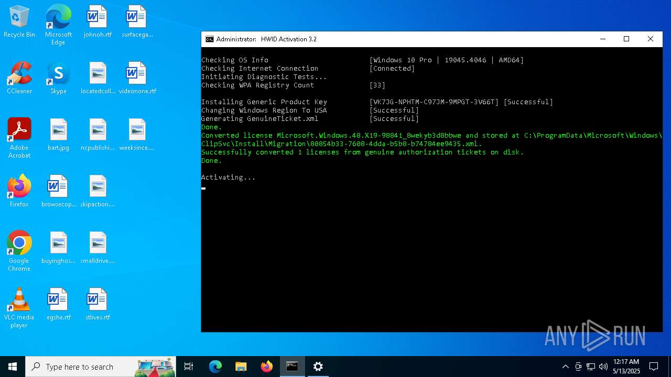Image resolution: width=671 pixels, height=377 pixels.
Task: Open CCleaner desktop shortcut
Action: tap(19, 79)
